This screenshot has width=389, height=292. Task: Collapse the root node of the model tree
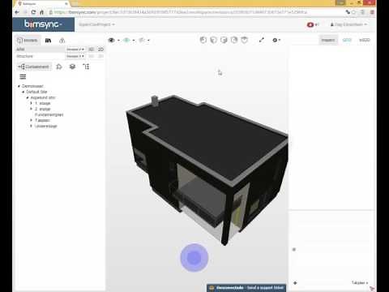point(19,86)
